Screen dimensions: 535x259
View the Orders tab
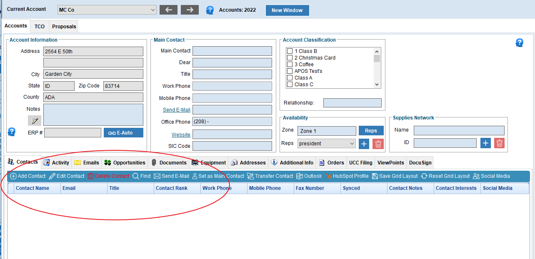coord(332,163)
